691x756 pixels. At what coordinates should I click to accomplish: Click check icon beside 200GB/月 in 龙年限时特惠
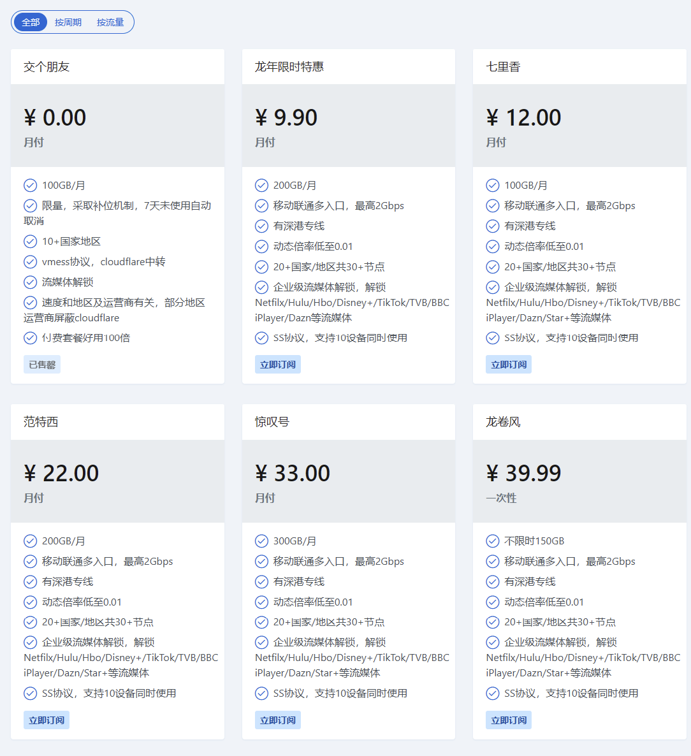(x=261, y=185)
